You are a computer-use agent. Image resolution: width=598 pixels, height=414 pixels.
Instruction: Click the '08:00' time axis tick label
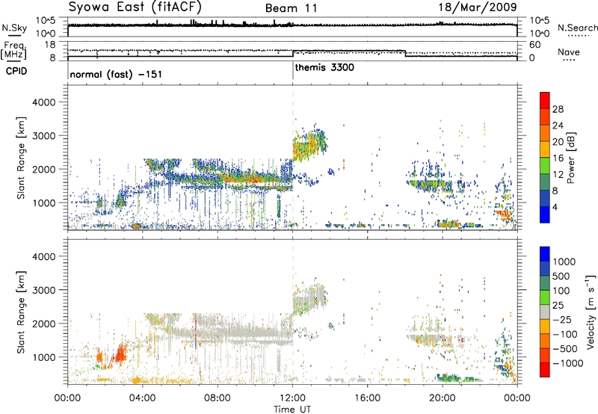(x=218, y=398)
